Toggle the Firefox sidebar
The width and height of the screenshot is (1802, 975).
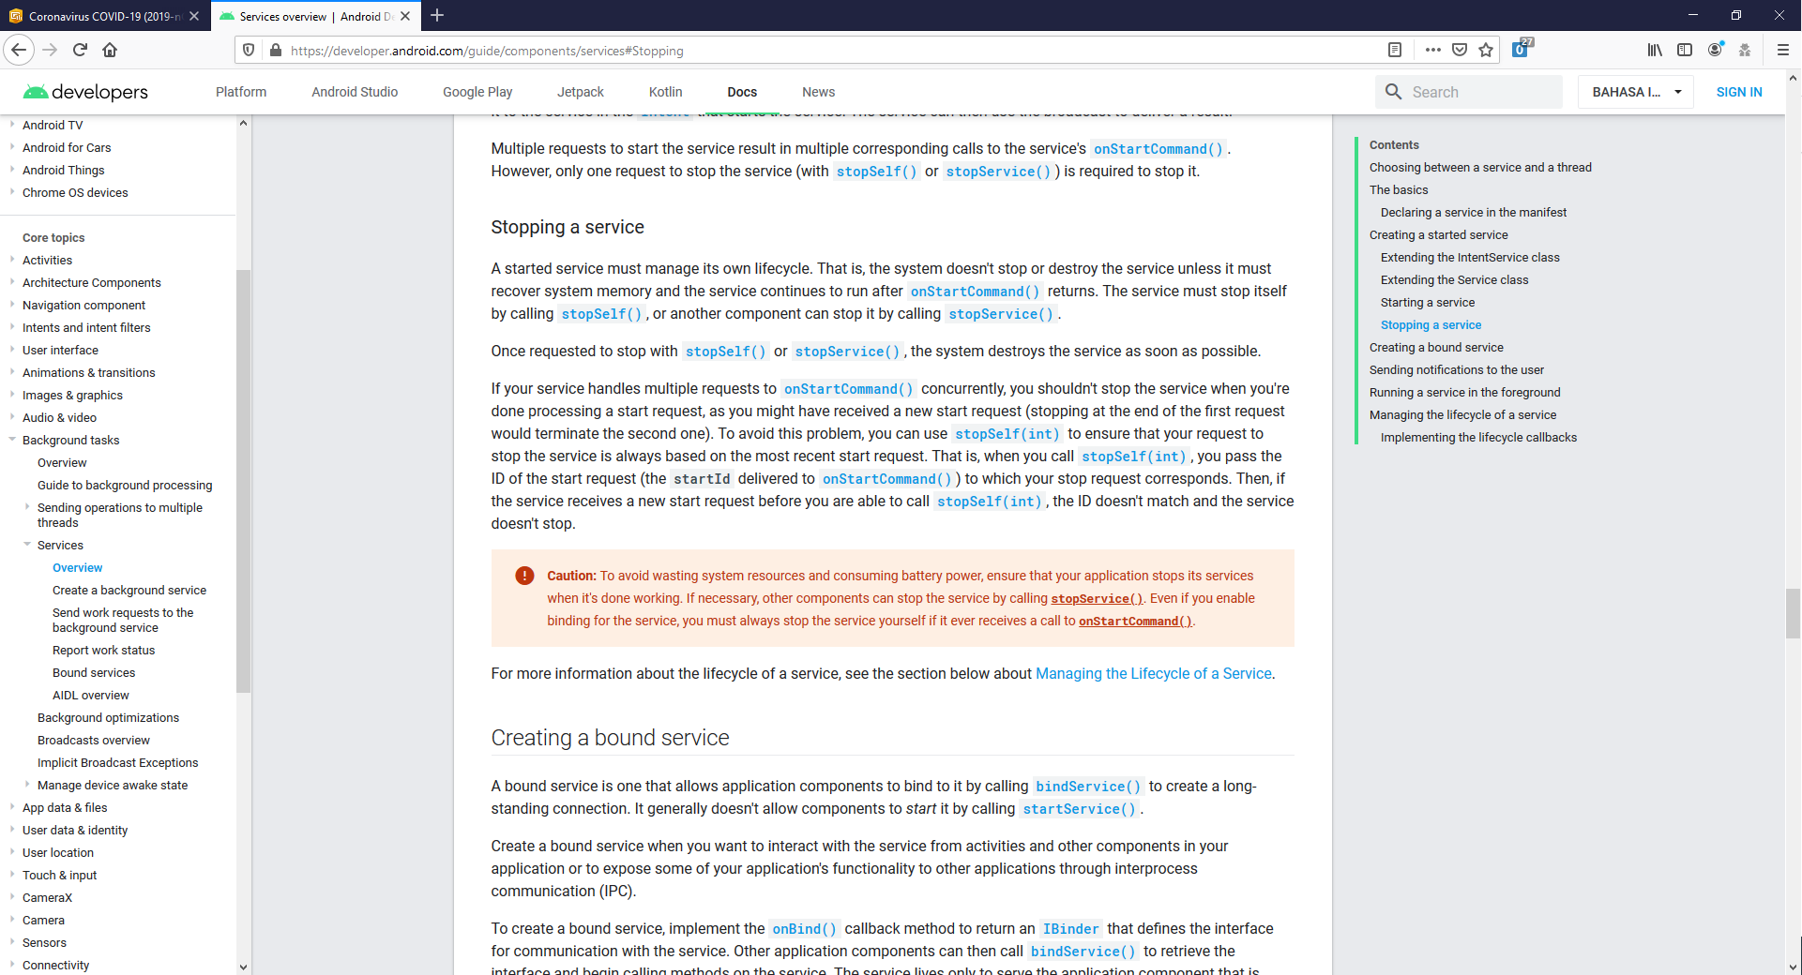tap(1685, 50)
